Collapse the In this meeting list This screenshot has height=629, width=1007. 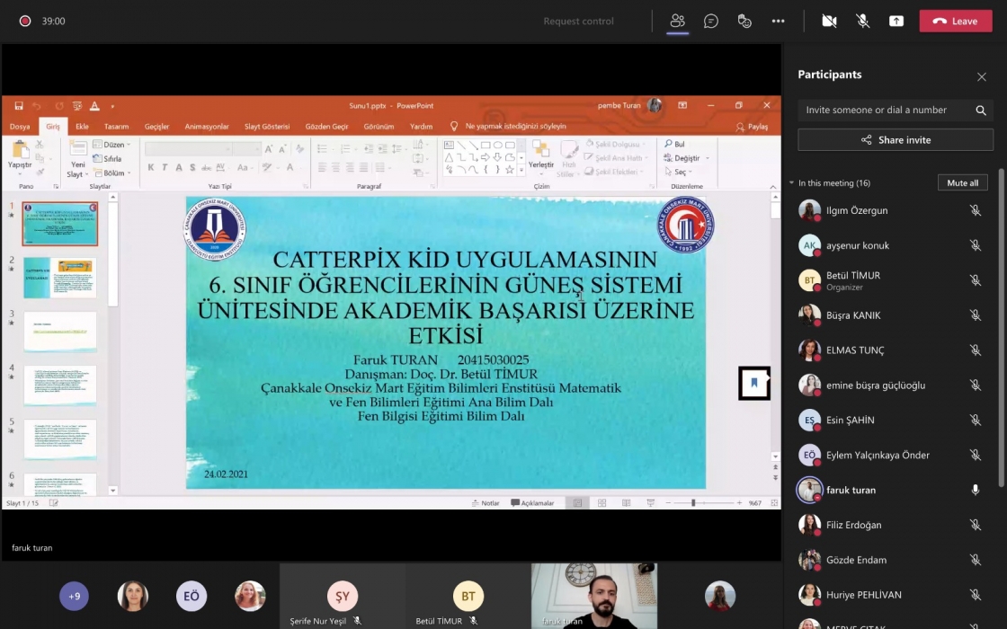pos(791,183)
